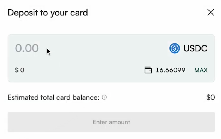
Task: Click the Estimated total card balance label
Action: pyautogui.click(x=53, y=97)
